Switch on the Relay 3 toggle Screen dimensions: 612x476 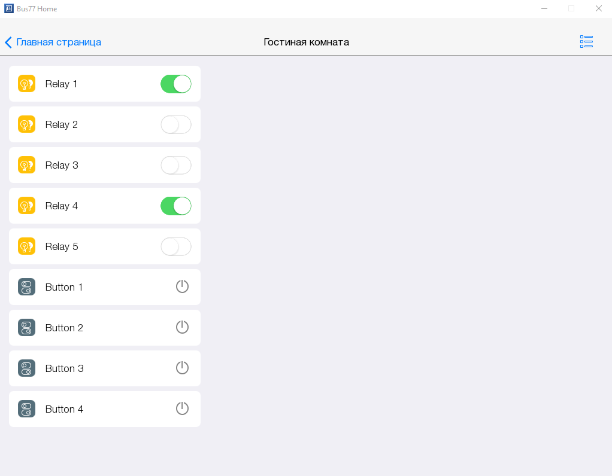[x=176, y=165]
